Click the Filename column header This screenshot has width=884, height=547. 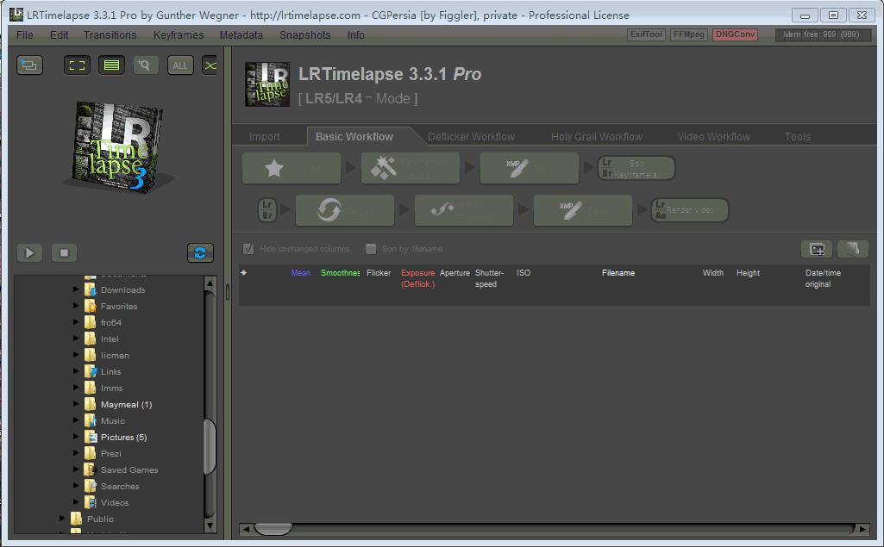tap(618, 273)
